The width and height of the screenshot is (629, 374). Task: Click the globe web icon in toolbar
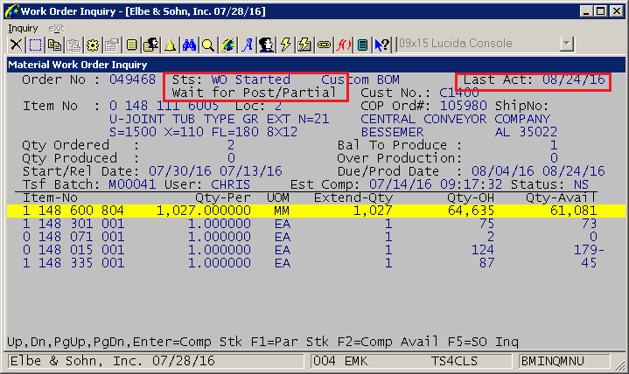tap(227, 45)
